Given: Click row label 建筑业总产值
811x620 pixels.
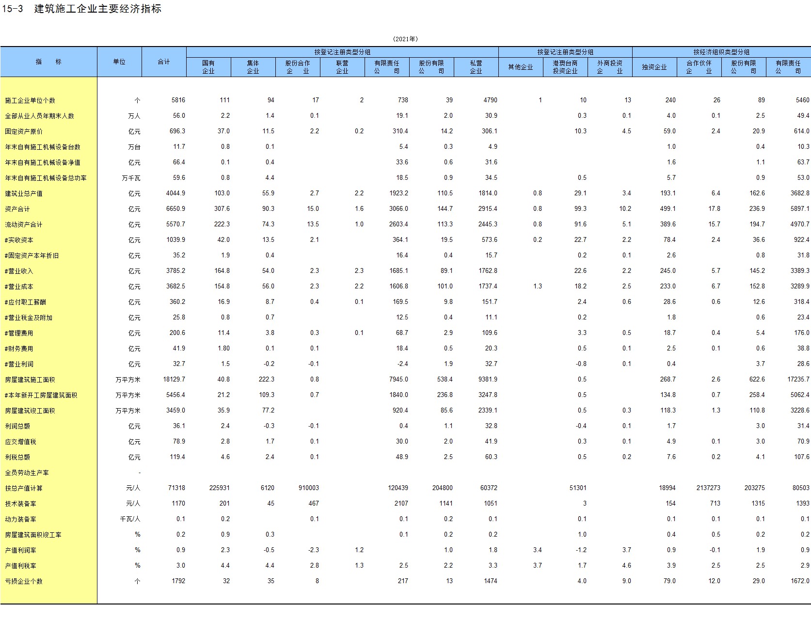Looking at the screenshot, I should (x=24, y=193).
